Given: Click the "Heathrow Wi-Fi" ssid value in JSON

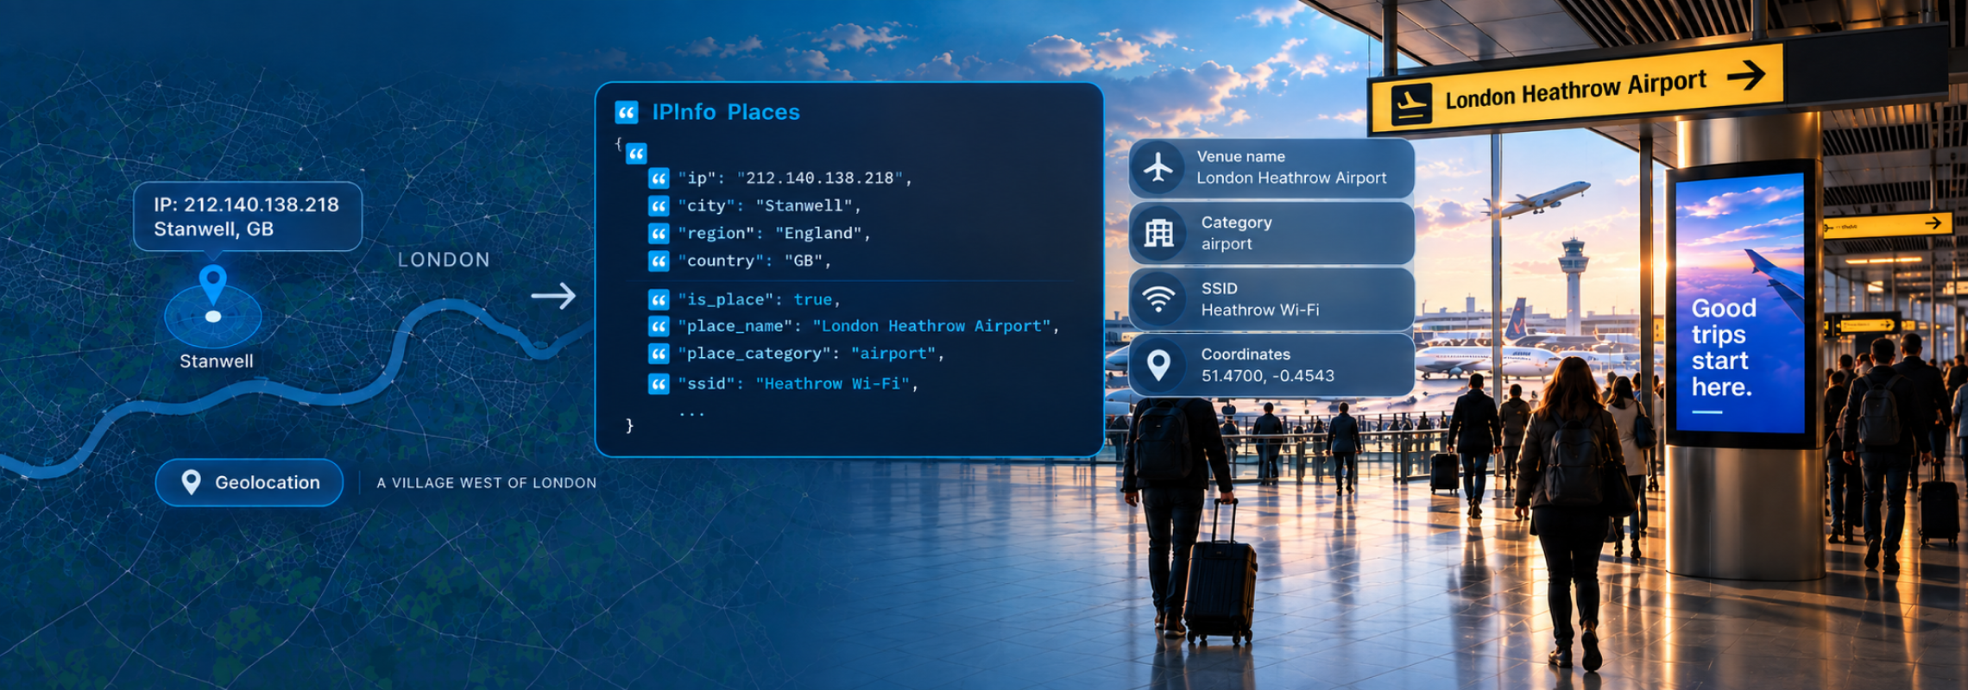Looking at the screenshot, I should (x=833, y=384).
